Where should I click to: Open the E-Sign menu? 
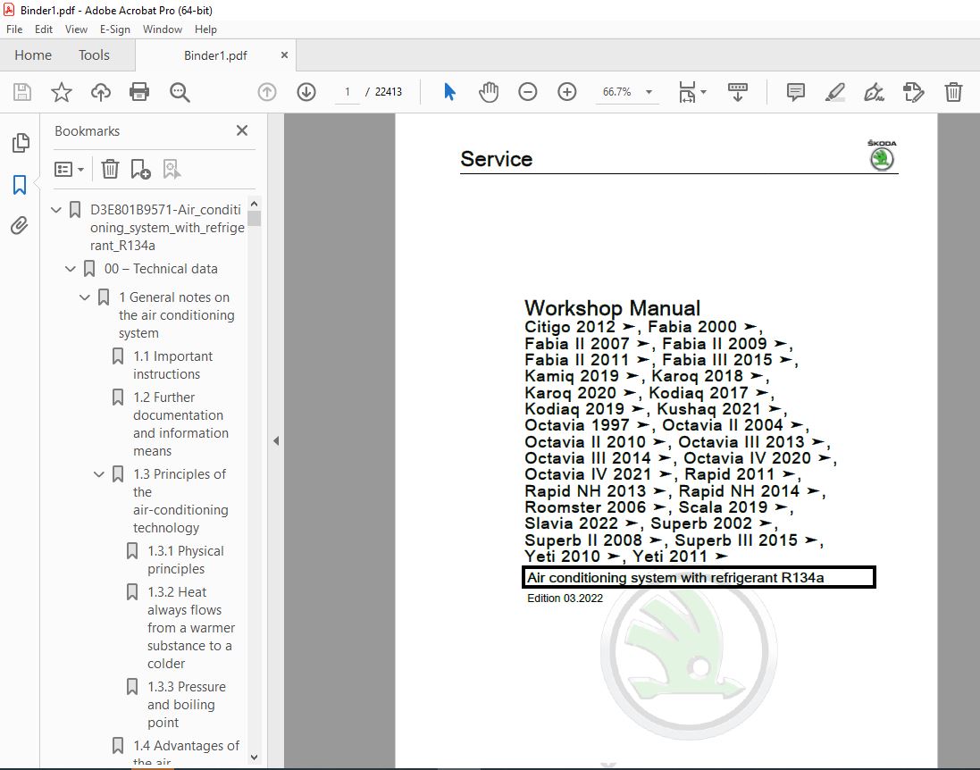click(x=115, y=29)
